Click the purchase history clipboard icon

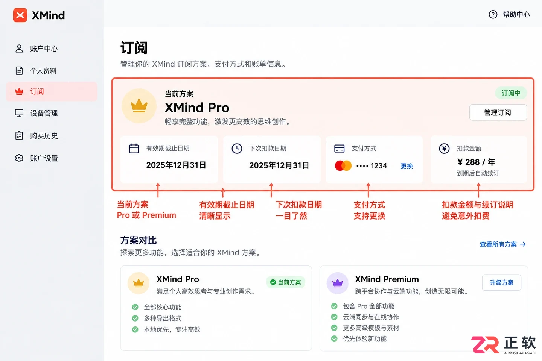(19, 136)
